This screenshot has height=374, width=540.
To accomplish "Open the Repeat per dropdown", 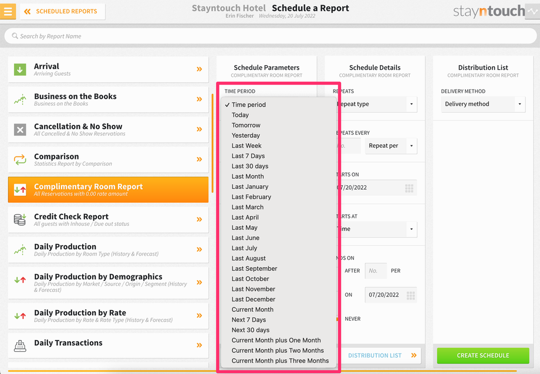I will tap(391, 146).
